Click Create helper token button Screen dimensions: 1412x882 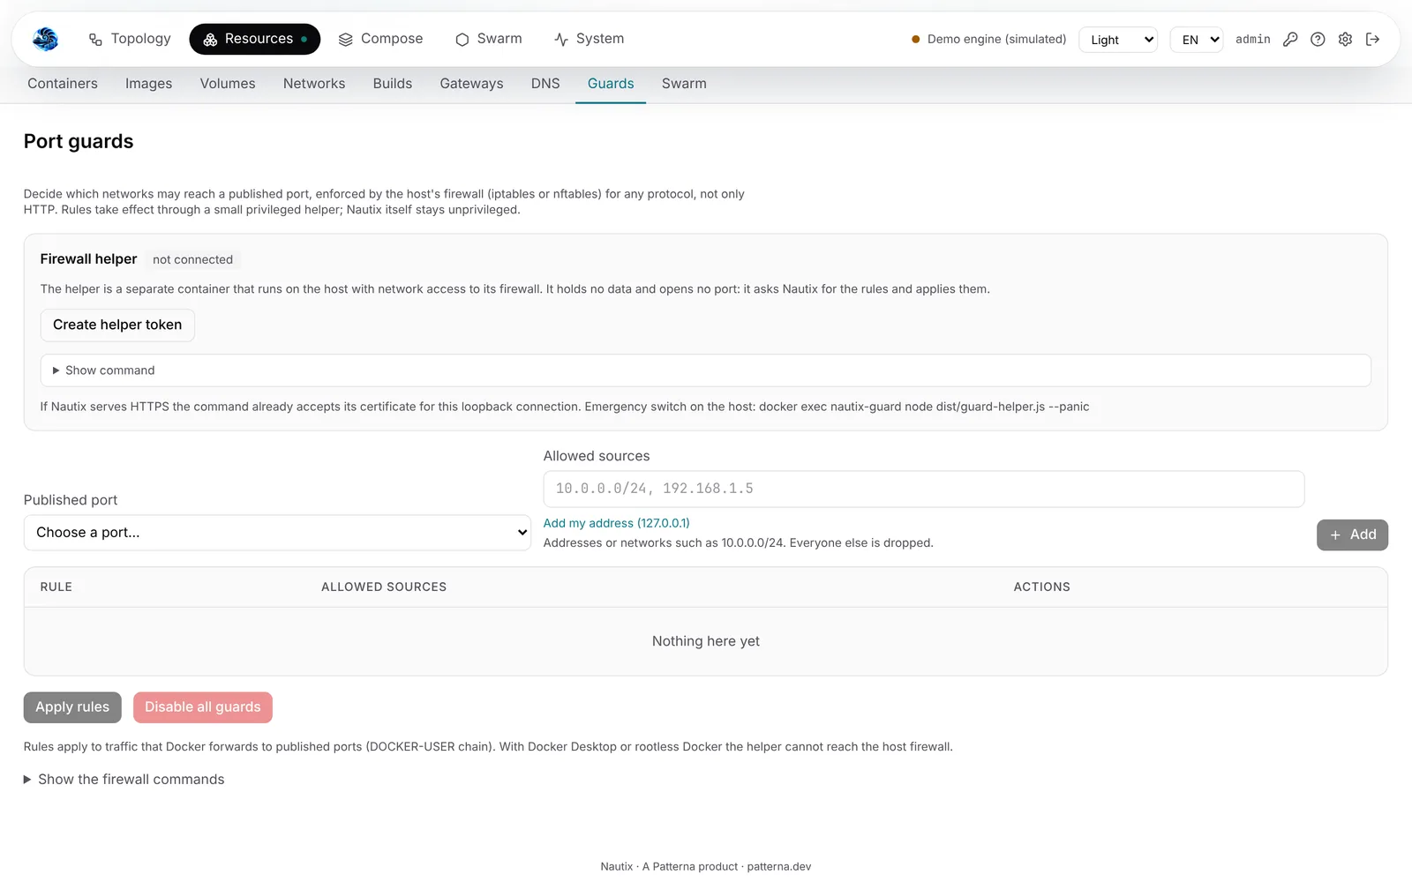117,325
